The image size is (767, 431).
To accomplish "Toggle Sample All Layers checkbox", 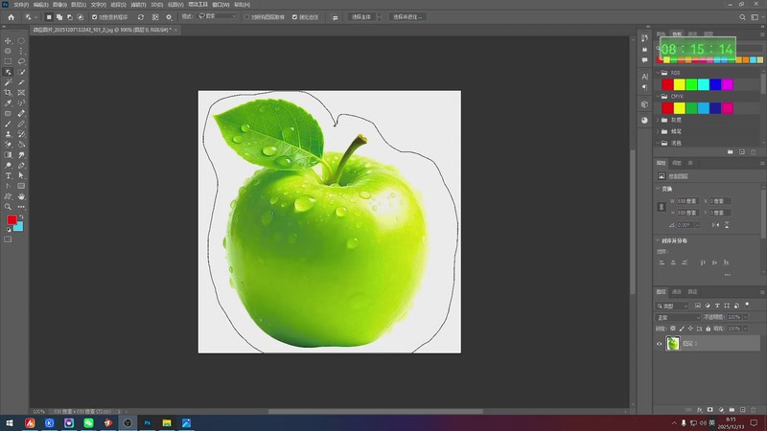I will click(246, 17).
